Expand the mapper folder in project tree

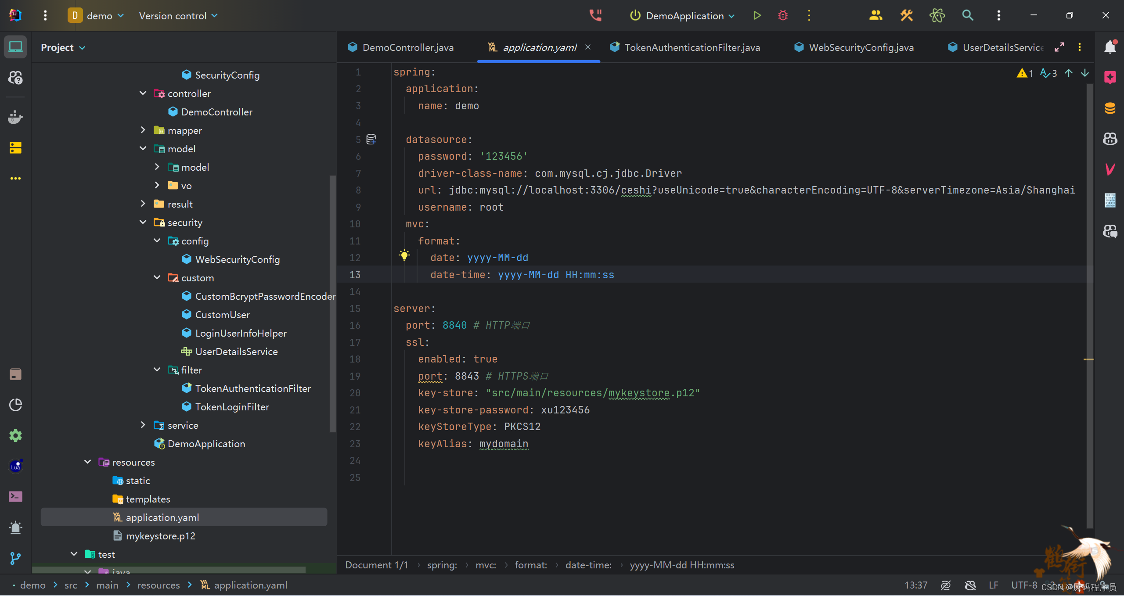coord(144,131)
